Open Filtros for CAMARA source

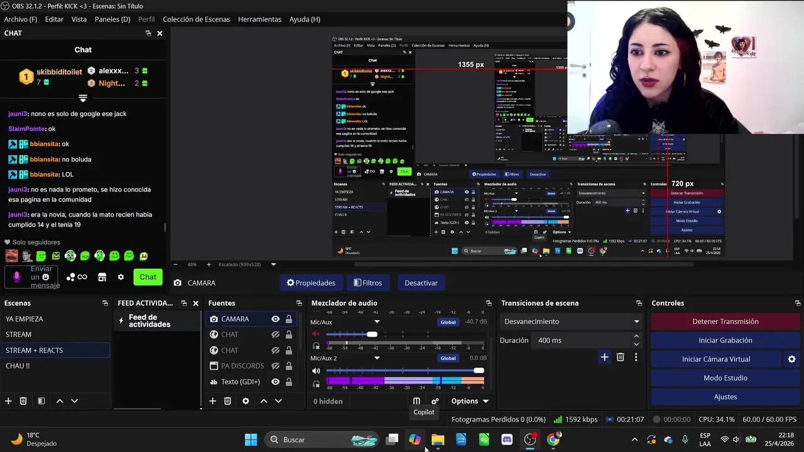[x=368, y=283]
